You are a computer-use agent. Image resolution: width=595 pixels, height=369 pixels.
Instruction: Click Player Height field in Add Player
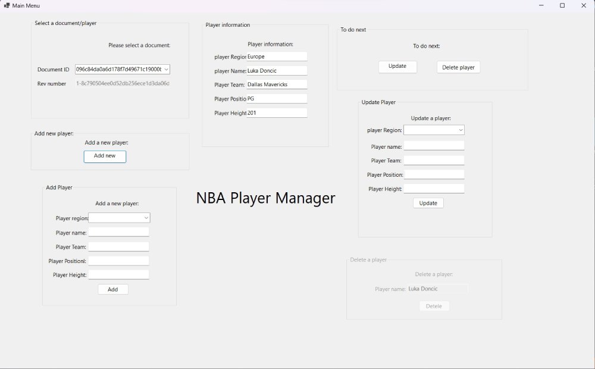(x=118, y=274)
